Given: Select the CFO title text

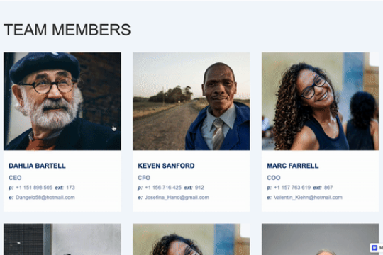Looking at the screenshot, I should point(144,178).
